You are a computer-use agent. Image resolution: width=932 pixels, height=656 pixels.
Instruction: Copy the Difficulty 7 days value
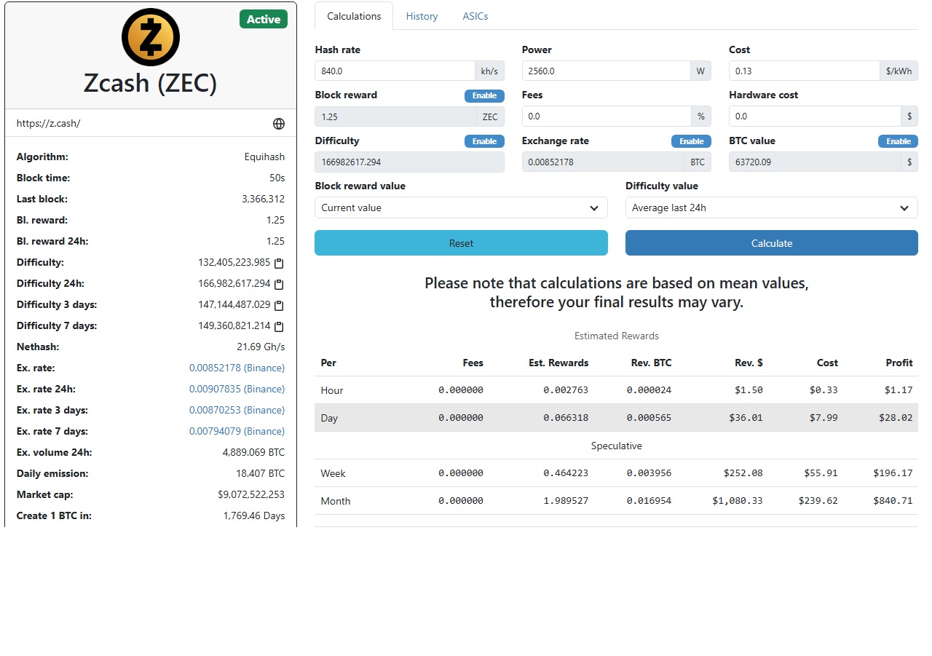[x=278, y=326]
